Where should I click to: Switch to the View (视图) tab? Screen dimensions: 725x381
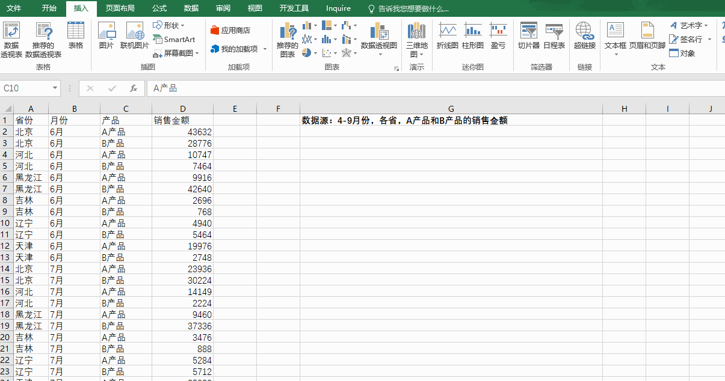pos(255,8)
